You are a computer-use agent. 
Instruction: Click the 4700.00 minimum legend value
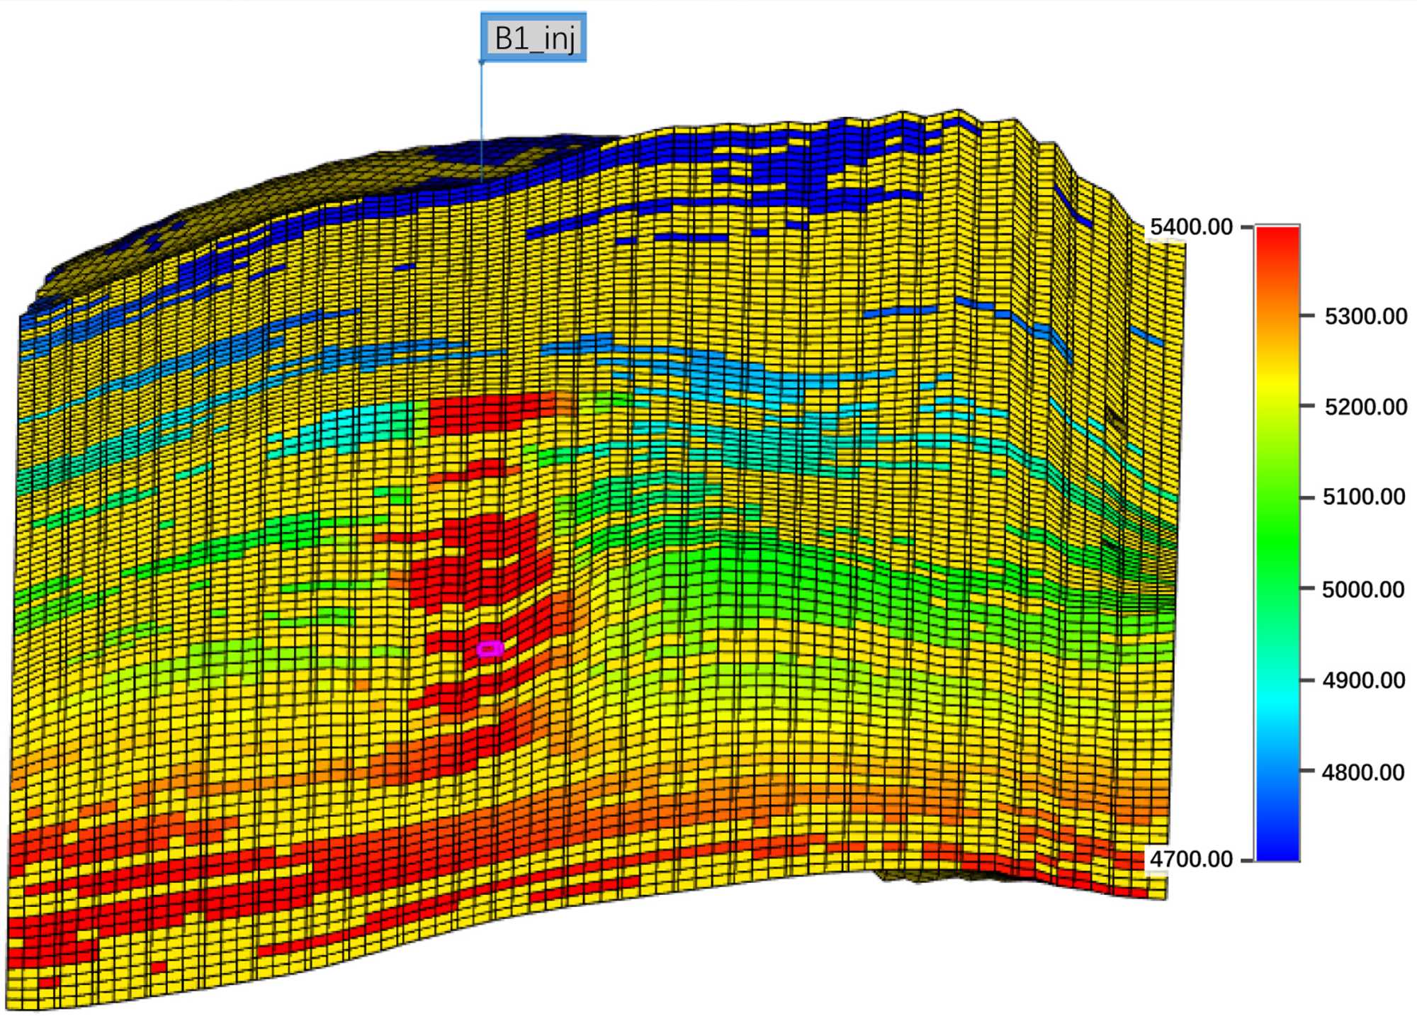click(1191, 859)
